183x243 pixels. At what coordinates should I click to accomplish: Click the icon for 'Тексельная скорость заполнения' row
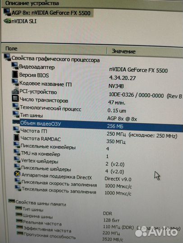coord(18,188)
